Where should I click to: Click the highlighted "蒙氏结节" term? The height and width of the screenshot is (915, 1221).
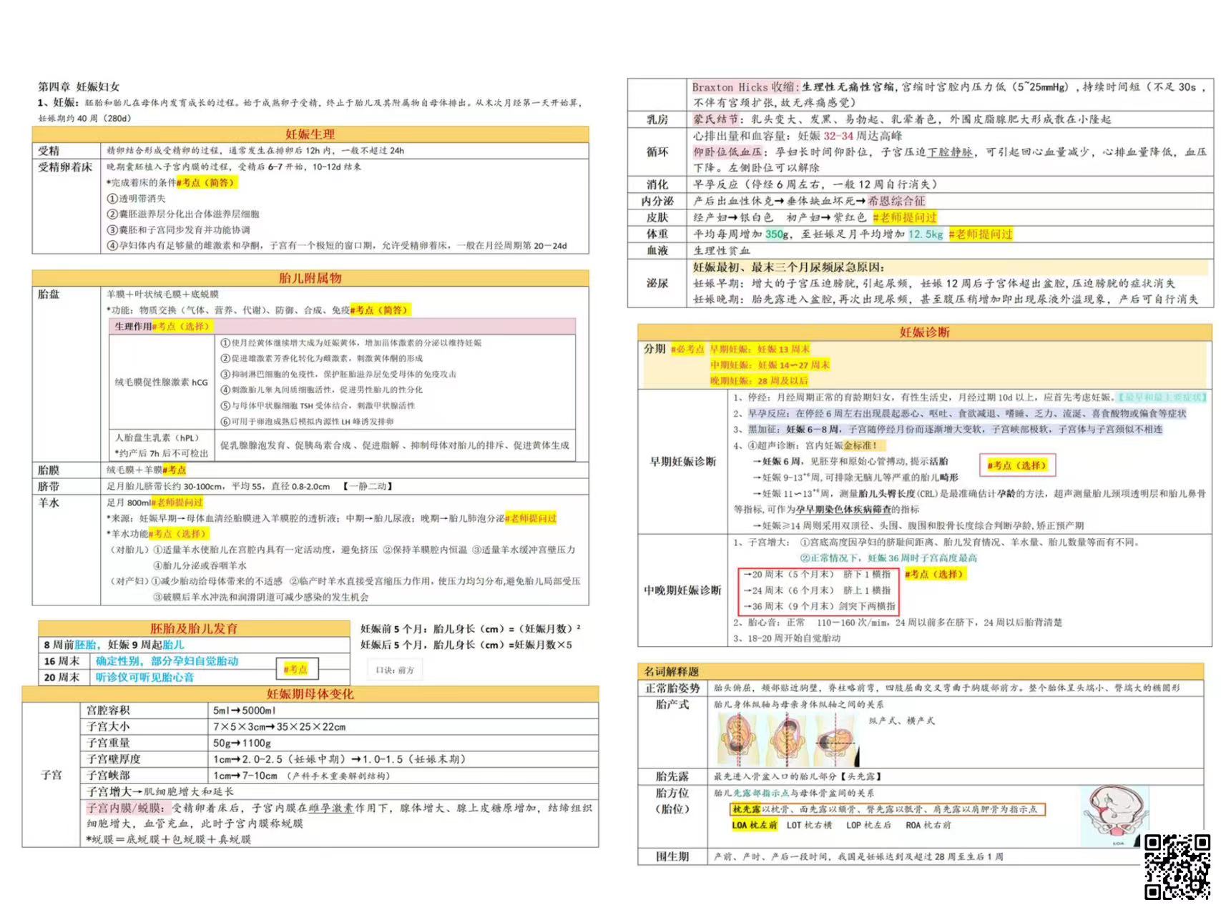tap(716, 119)
